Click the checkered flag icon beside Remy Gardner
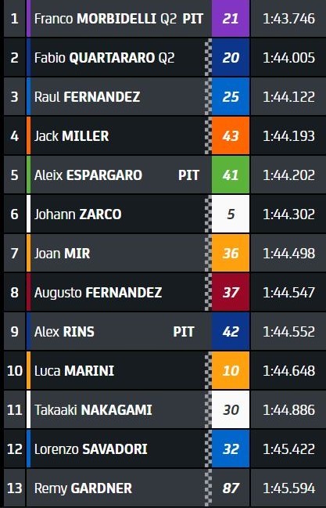This screenshot has height=508, width=326. pos(209,488)
